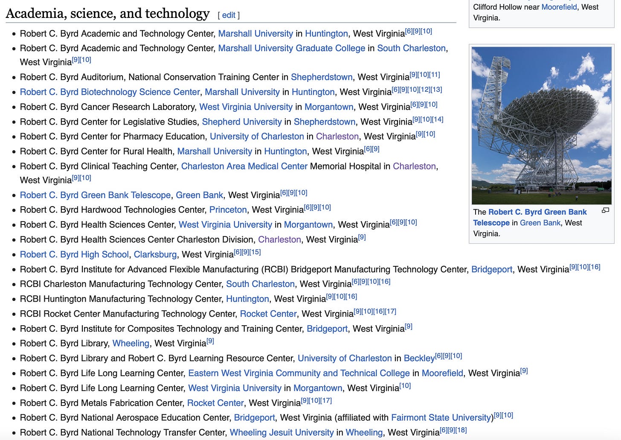621x440 pixels.
Task: Click the "Academia, science, and technology" heading
Action: click(107, 14)
